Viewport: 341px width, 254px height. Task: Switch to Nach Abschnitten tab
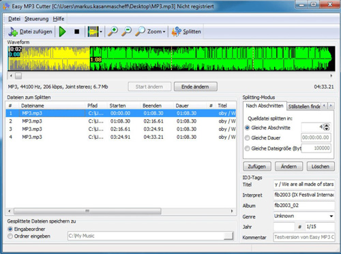pyautogui.click(x=265, y=106)
